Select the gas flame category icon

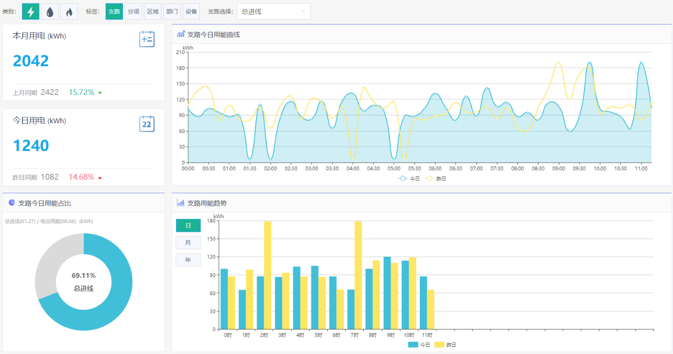coord(69,12)
